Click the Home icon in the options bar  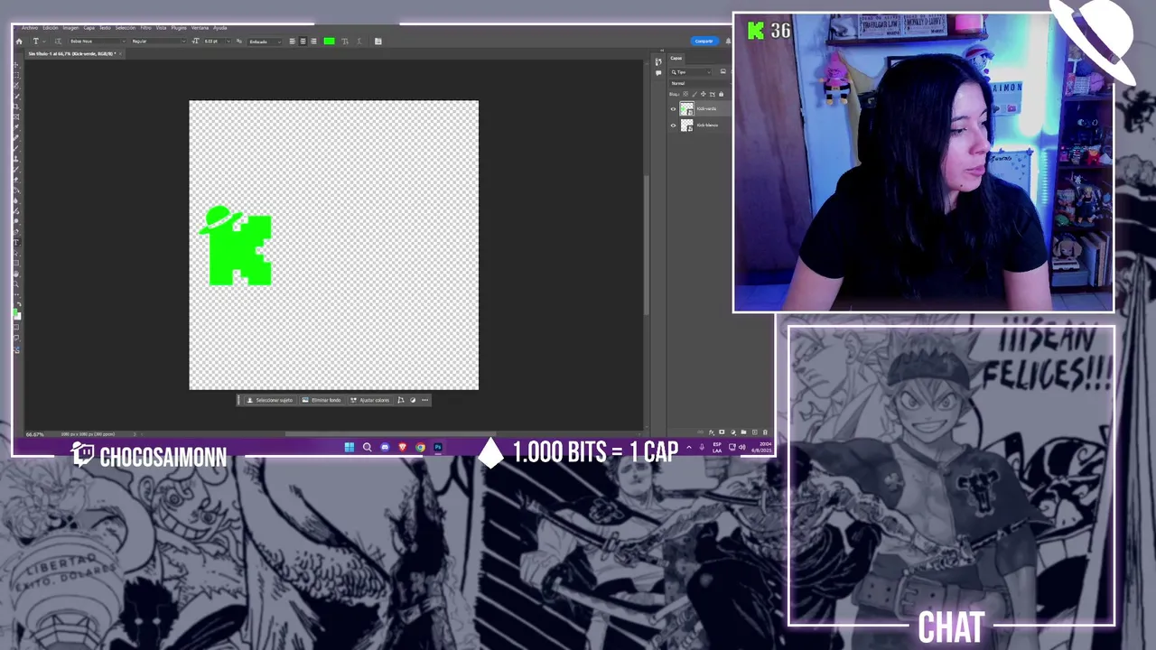click(19, 41)
